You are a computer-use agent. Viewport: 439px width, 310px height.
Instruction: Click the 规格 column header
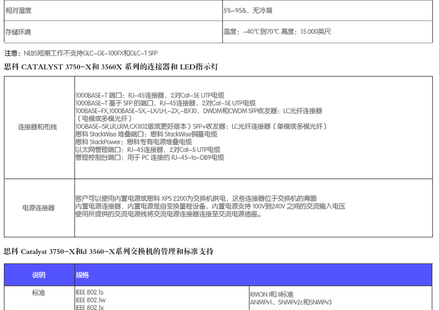82,275
